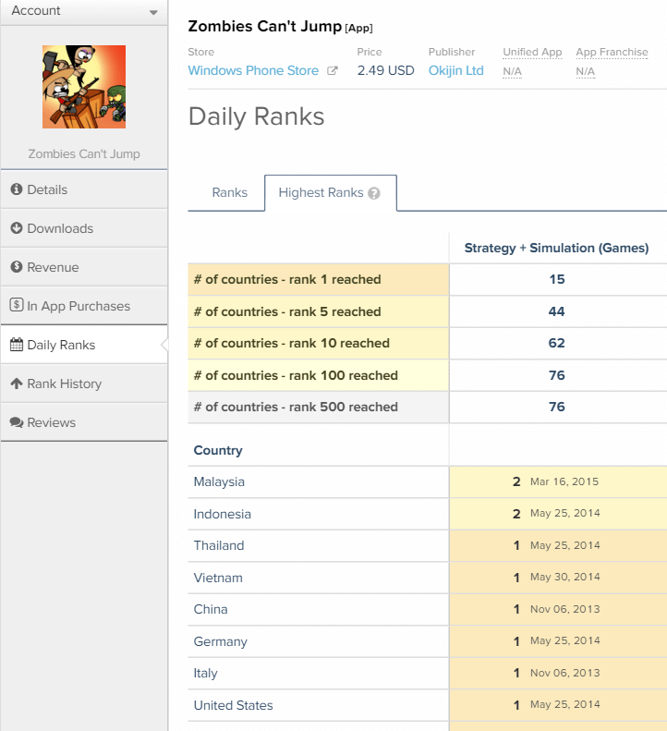Click the Details info icon in sidebar

(x=17, y=189)
